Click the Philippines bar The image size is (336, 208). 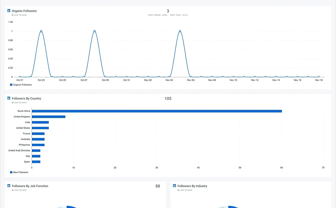pyautogui.click(x=38, y=145)
